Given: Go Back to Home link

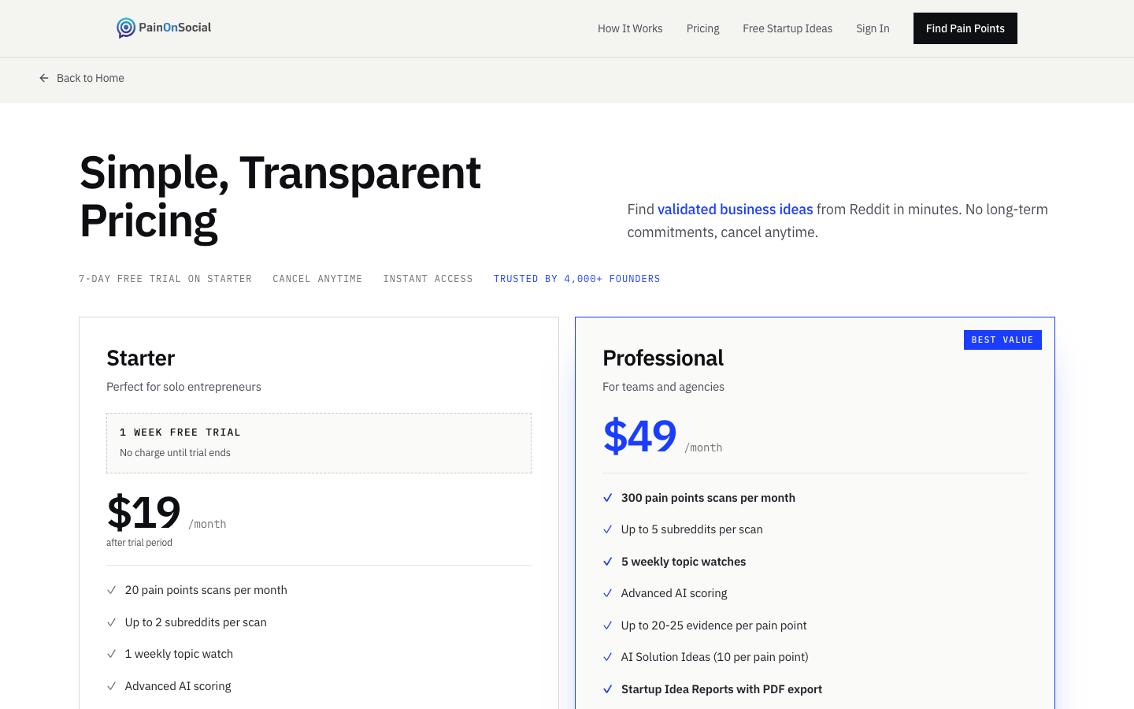Looking at the screenshot, I should pos(82,78).
